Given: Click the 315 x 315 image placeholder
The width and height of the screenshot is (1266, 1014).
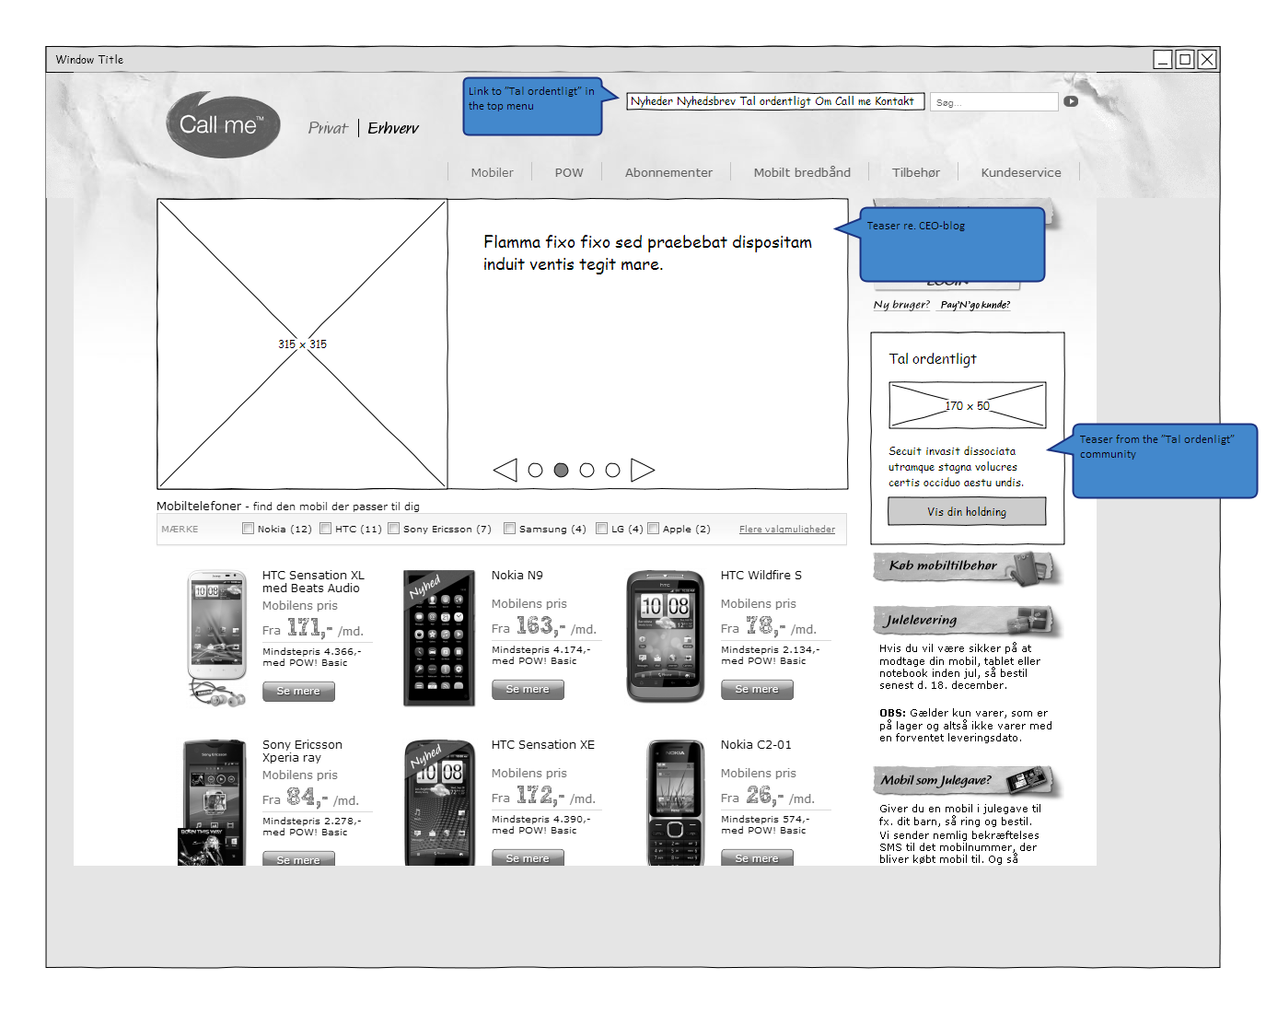Looking at the screenshot, I should (302, 344).
